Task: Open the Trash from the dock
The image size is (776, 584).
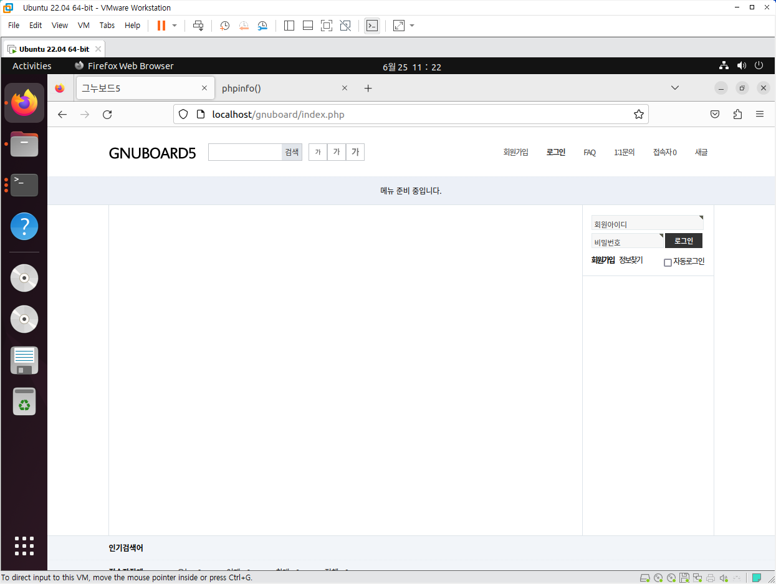Action: (x=24, y=402)
